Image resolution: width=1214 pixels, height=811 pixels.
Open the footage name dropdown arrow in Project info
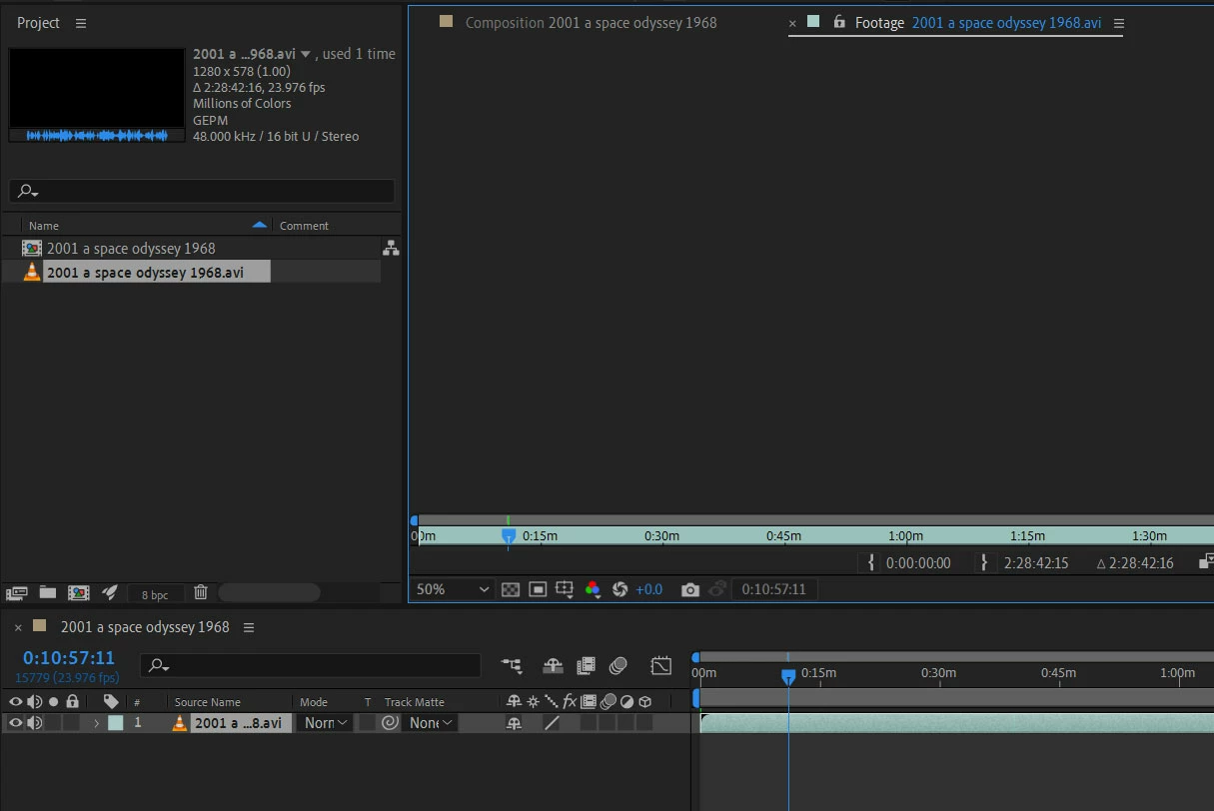tap(306, 55)
